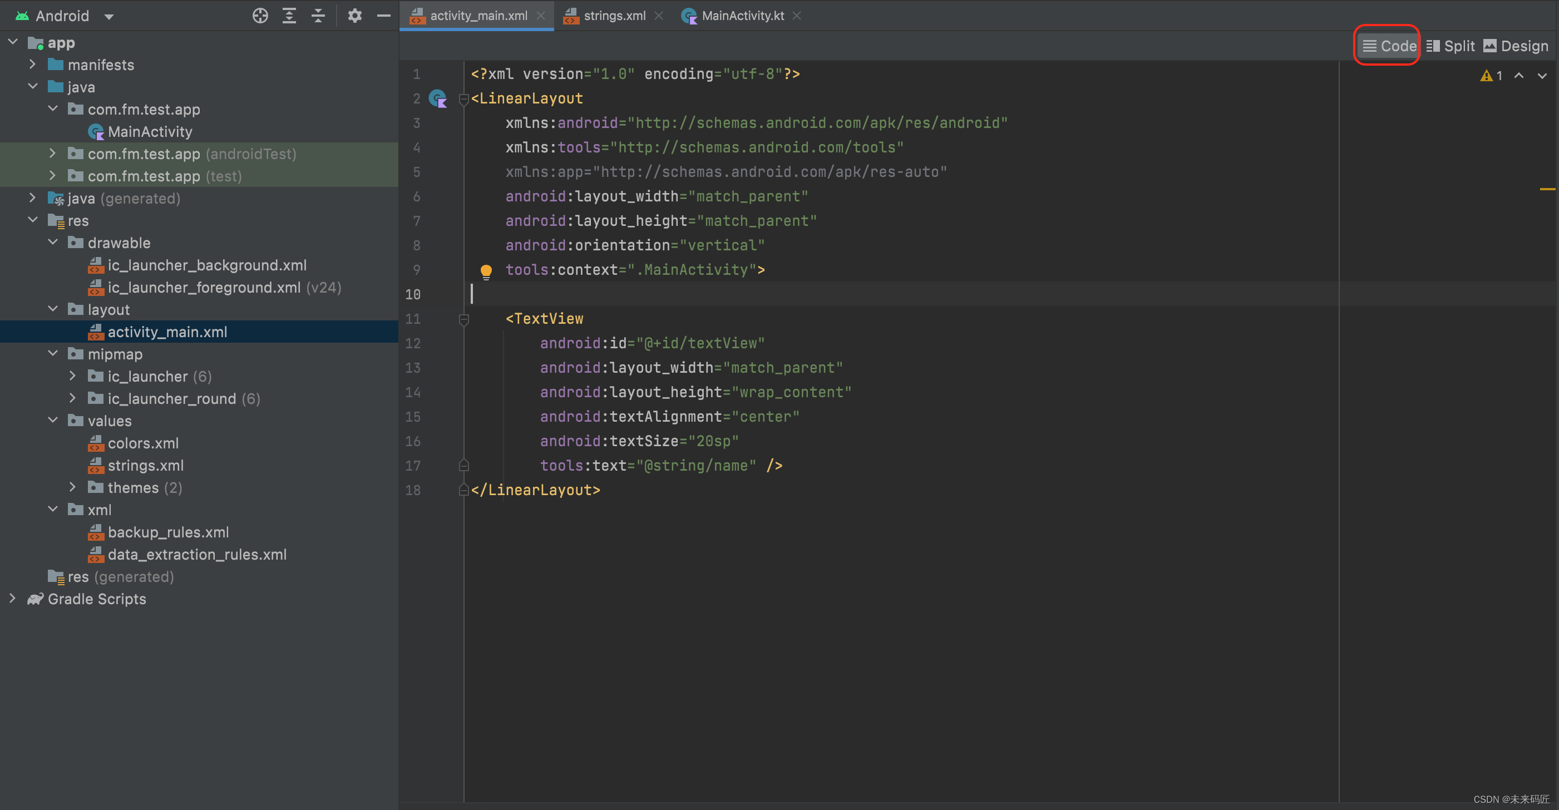Click the yellow lightbulb quick-fix icon
Image resolution: width=1559 pixels, height=810 pixels.
486,271
